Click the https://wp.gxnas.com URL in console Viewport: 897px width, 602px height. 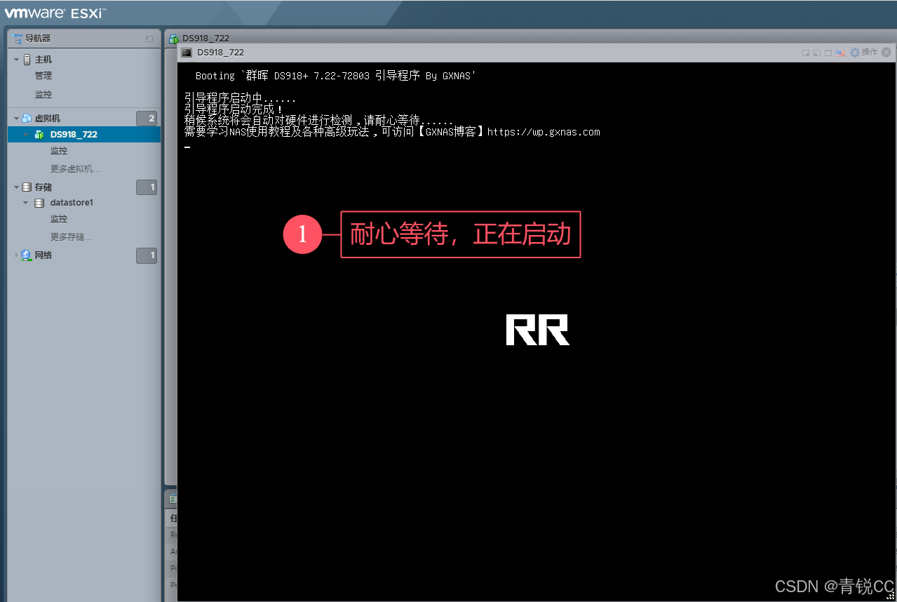pyautogui.click(x=544, y=132)
